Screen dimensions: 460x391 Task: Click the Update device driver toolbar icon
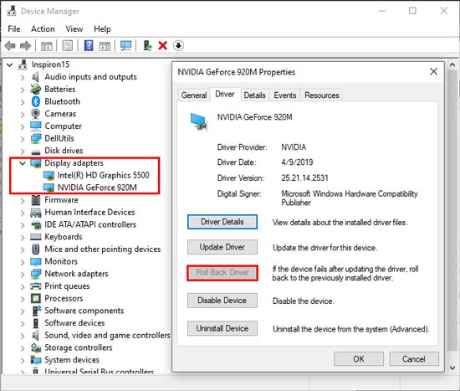click(147, 46)
